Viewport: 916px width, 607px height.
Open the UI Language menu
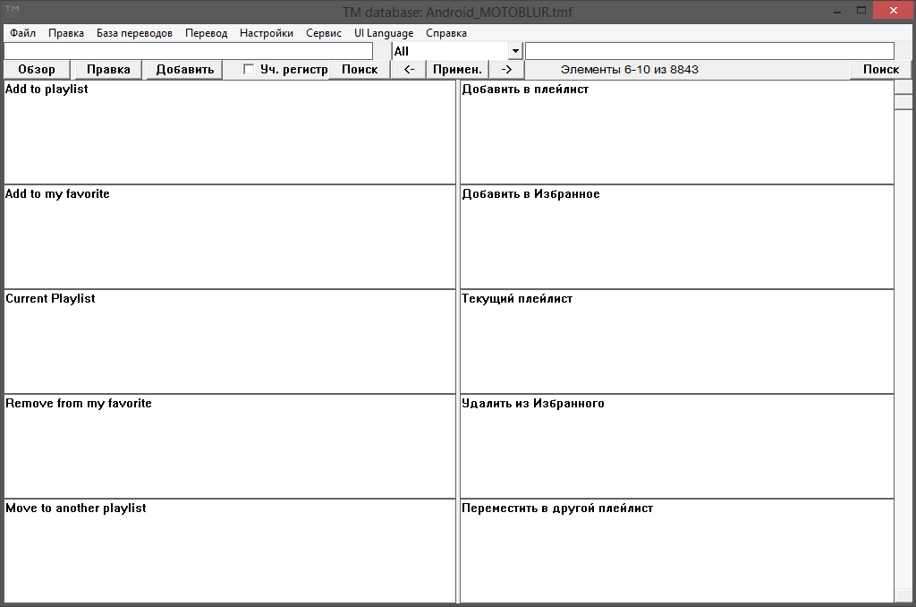pyautogui.click(x=384, y=33)
